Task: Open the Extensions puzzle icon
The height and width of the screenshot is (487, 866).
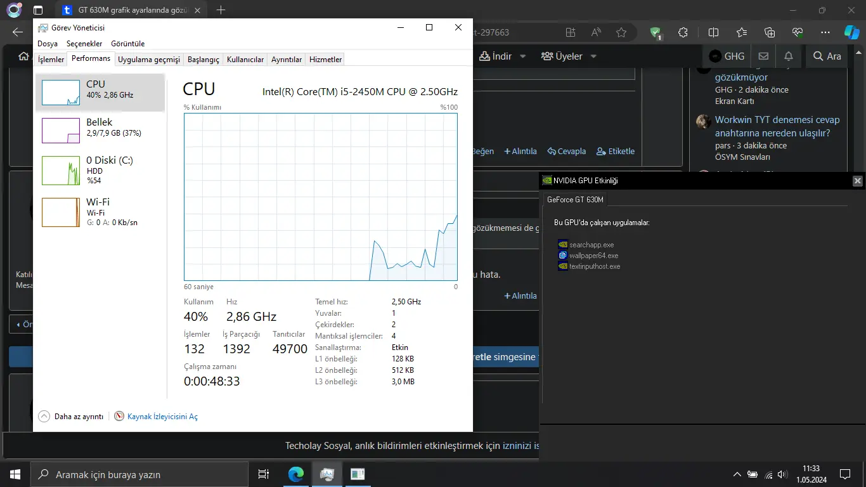Action: tap(683, 32)
